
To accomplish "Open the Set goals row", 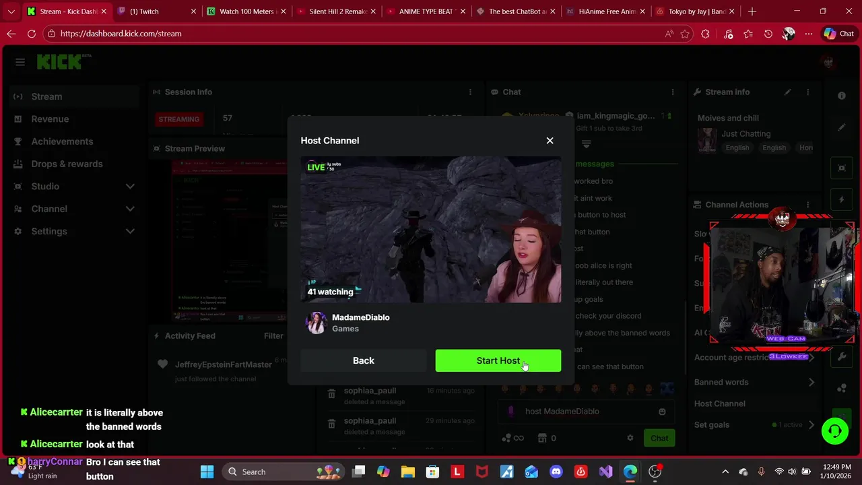I will pos(754,424).
